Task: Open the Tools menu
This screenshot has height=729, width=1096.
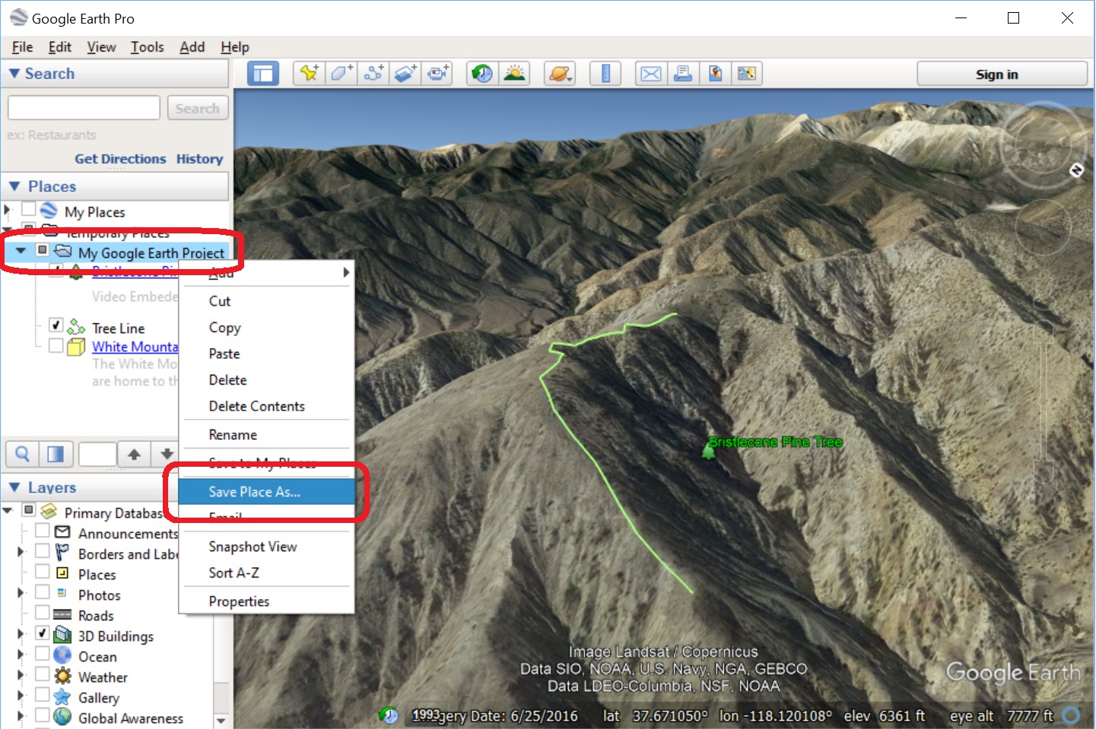Action: (x=147, y=47)
